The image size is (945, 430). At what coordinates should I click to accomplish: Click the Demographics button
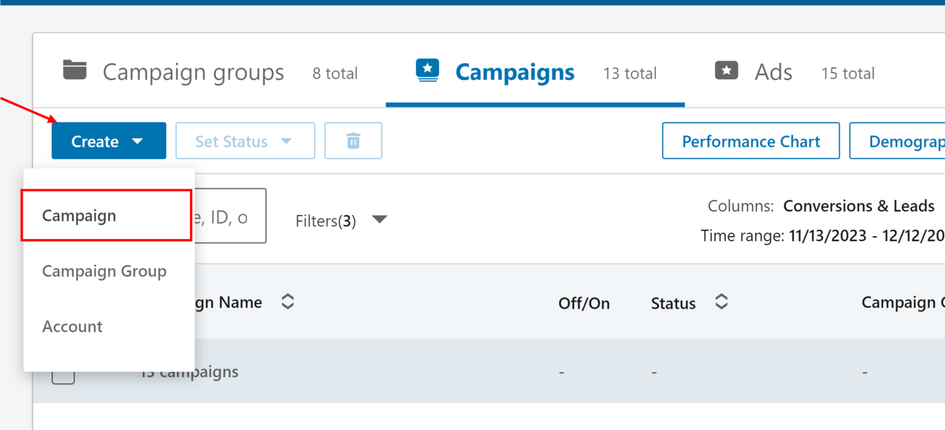904,141
